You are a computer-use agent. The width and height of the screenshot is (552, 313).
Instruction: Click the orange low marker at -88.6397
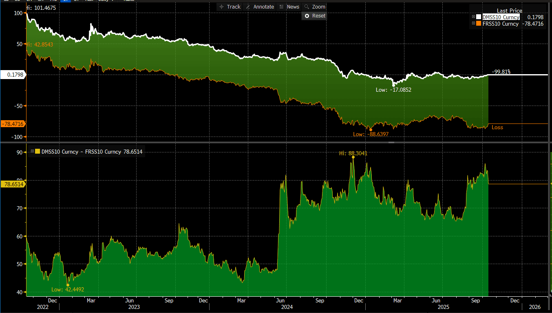click(371, 130)
